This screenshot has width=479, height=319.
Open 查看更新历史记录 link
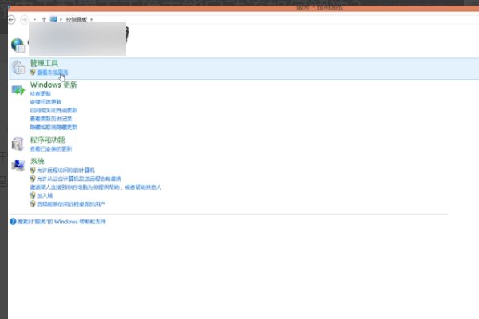[51, 119]
